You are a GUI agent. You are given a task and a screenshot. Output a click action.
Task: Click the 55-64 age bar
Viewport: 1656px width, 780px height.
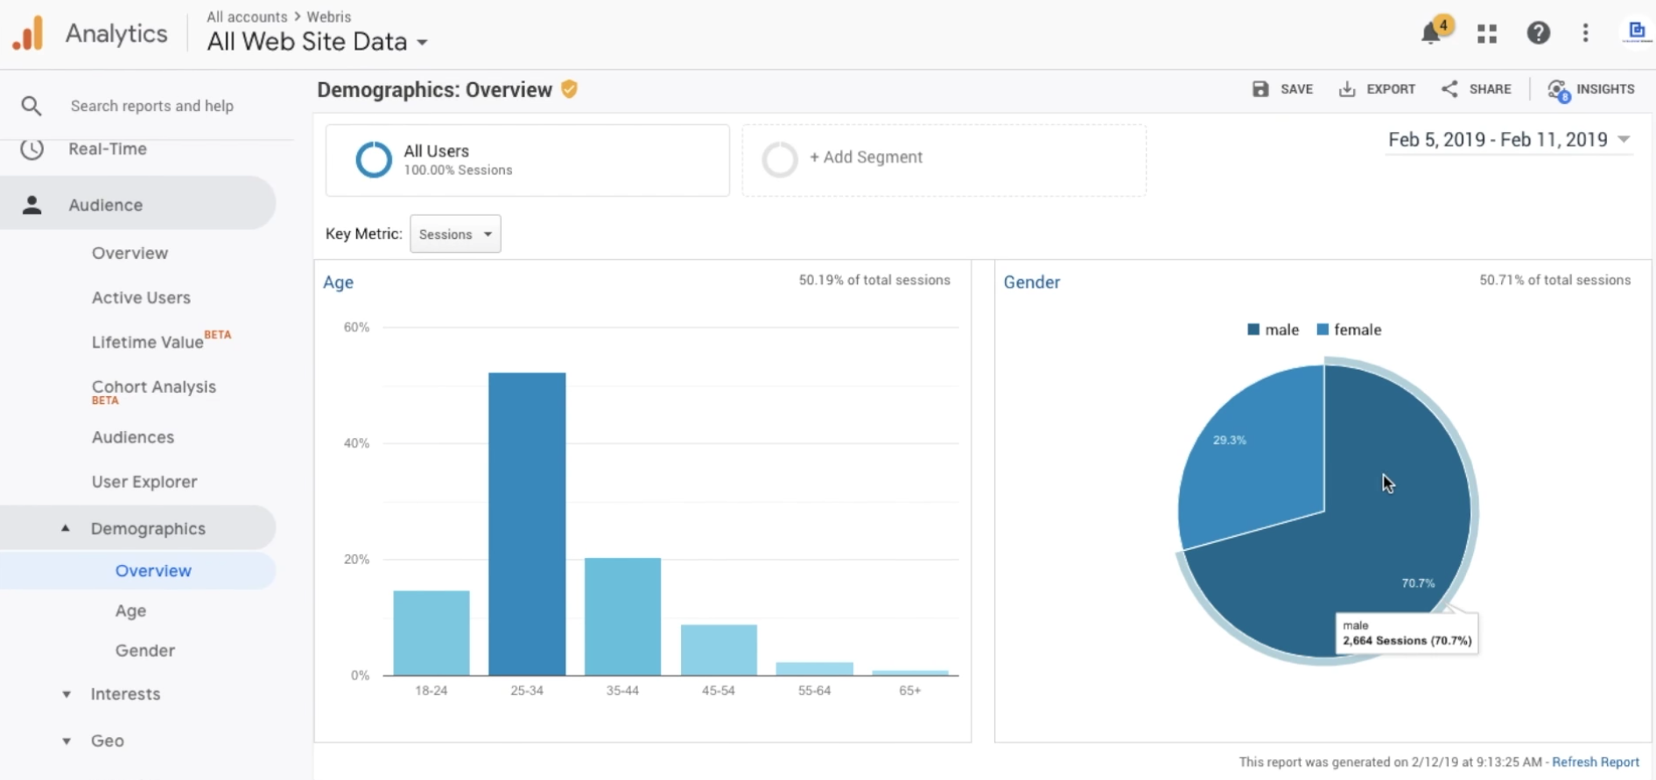coord(814,669)
